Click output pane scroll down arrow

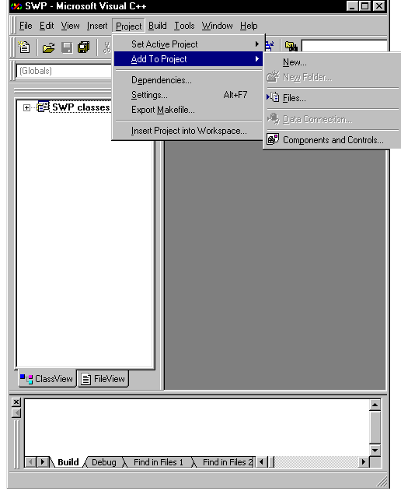[375, 451]
